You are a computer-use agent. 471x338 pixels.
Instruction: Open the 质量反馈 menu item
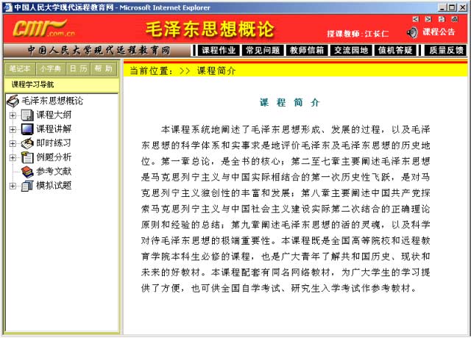click(x=446, y=50)
